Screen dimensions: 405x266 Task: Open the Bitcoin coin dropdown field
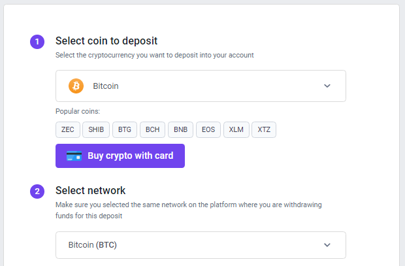coord(201,86)
